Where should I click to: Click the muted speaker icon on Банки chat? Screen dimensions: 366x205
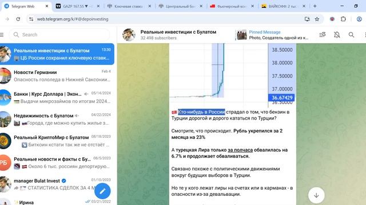click(86, 94)
